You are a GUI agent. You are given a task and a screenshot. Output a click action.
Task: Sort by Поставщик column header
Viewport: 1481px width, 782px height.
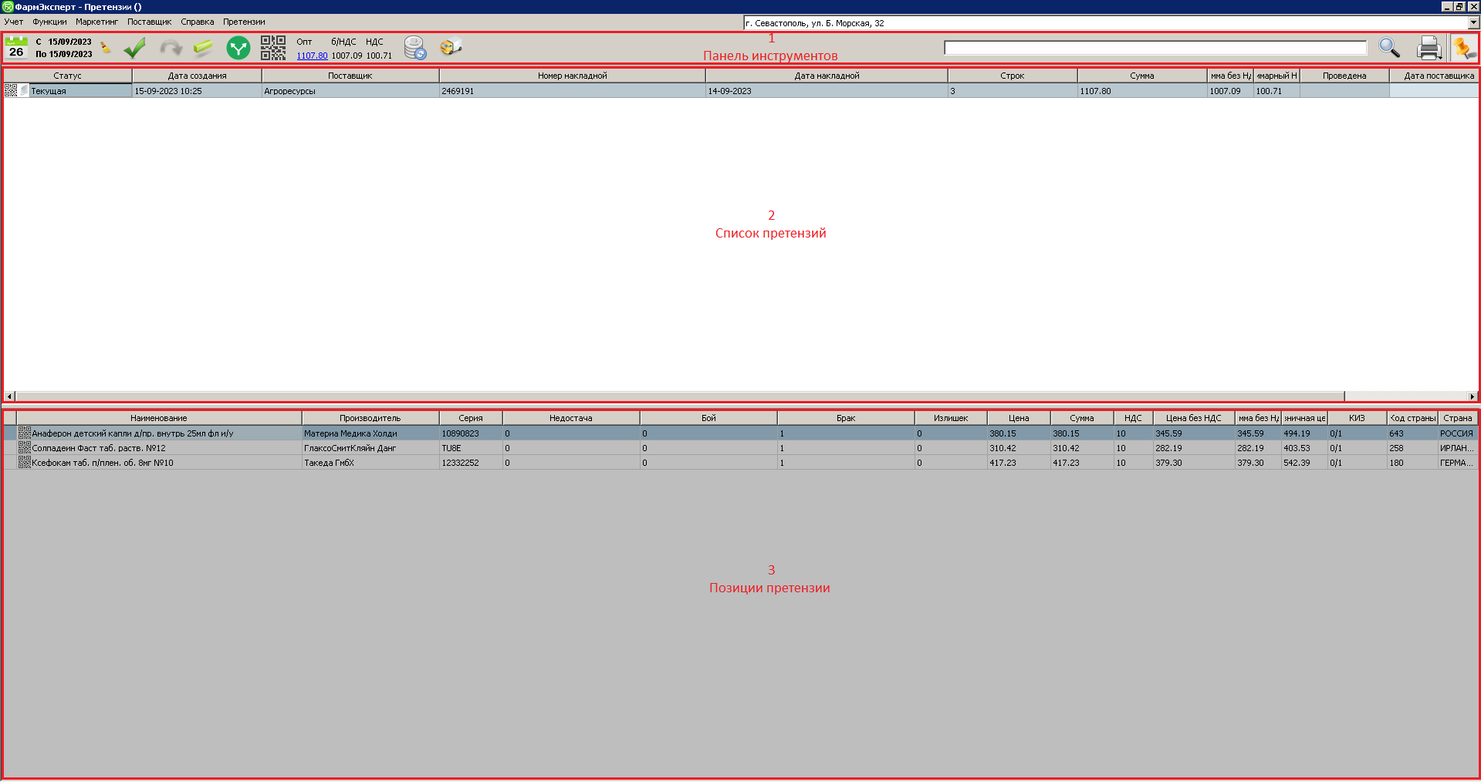pos(350,76)
